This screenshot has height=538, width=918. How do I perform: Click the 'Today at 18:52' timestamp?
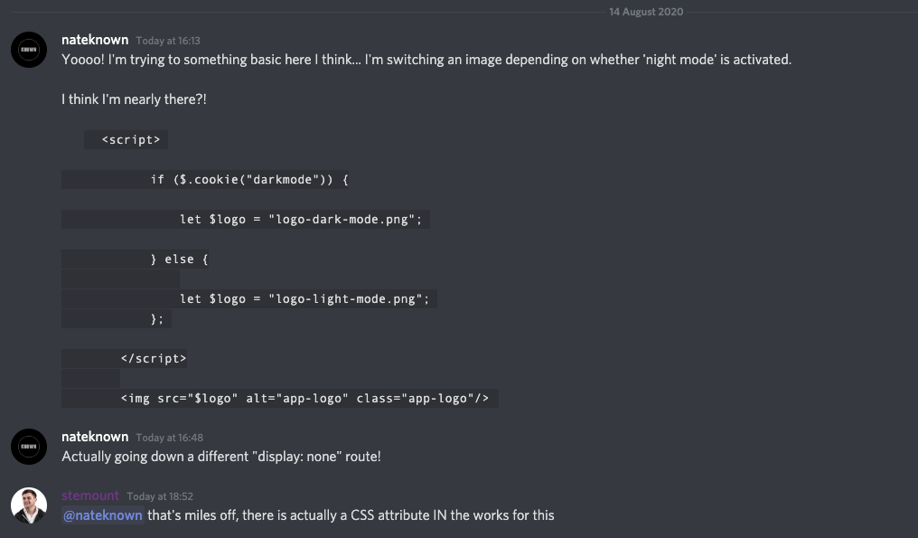click(x=160, y=496)
